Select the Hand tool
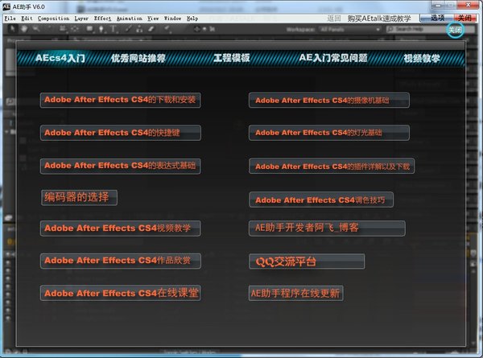483x358 pixels. point(24,29)
